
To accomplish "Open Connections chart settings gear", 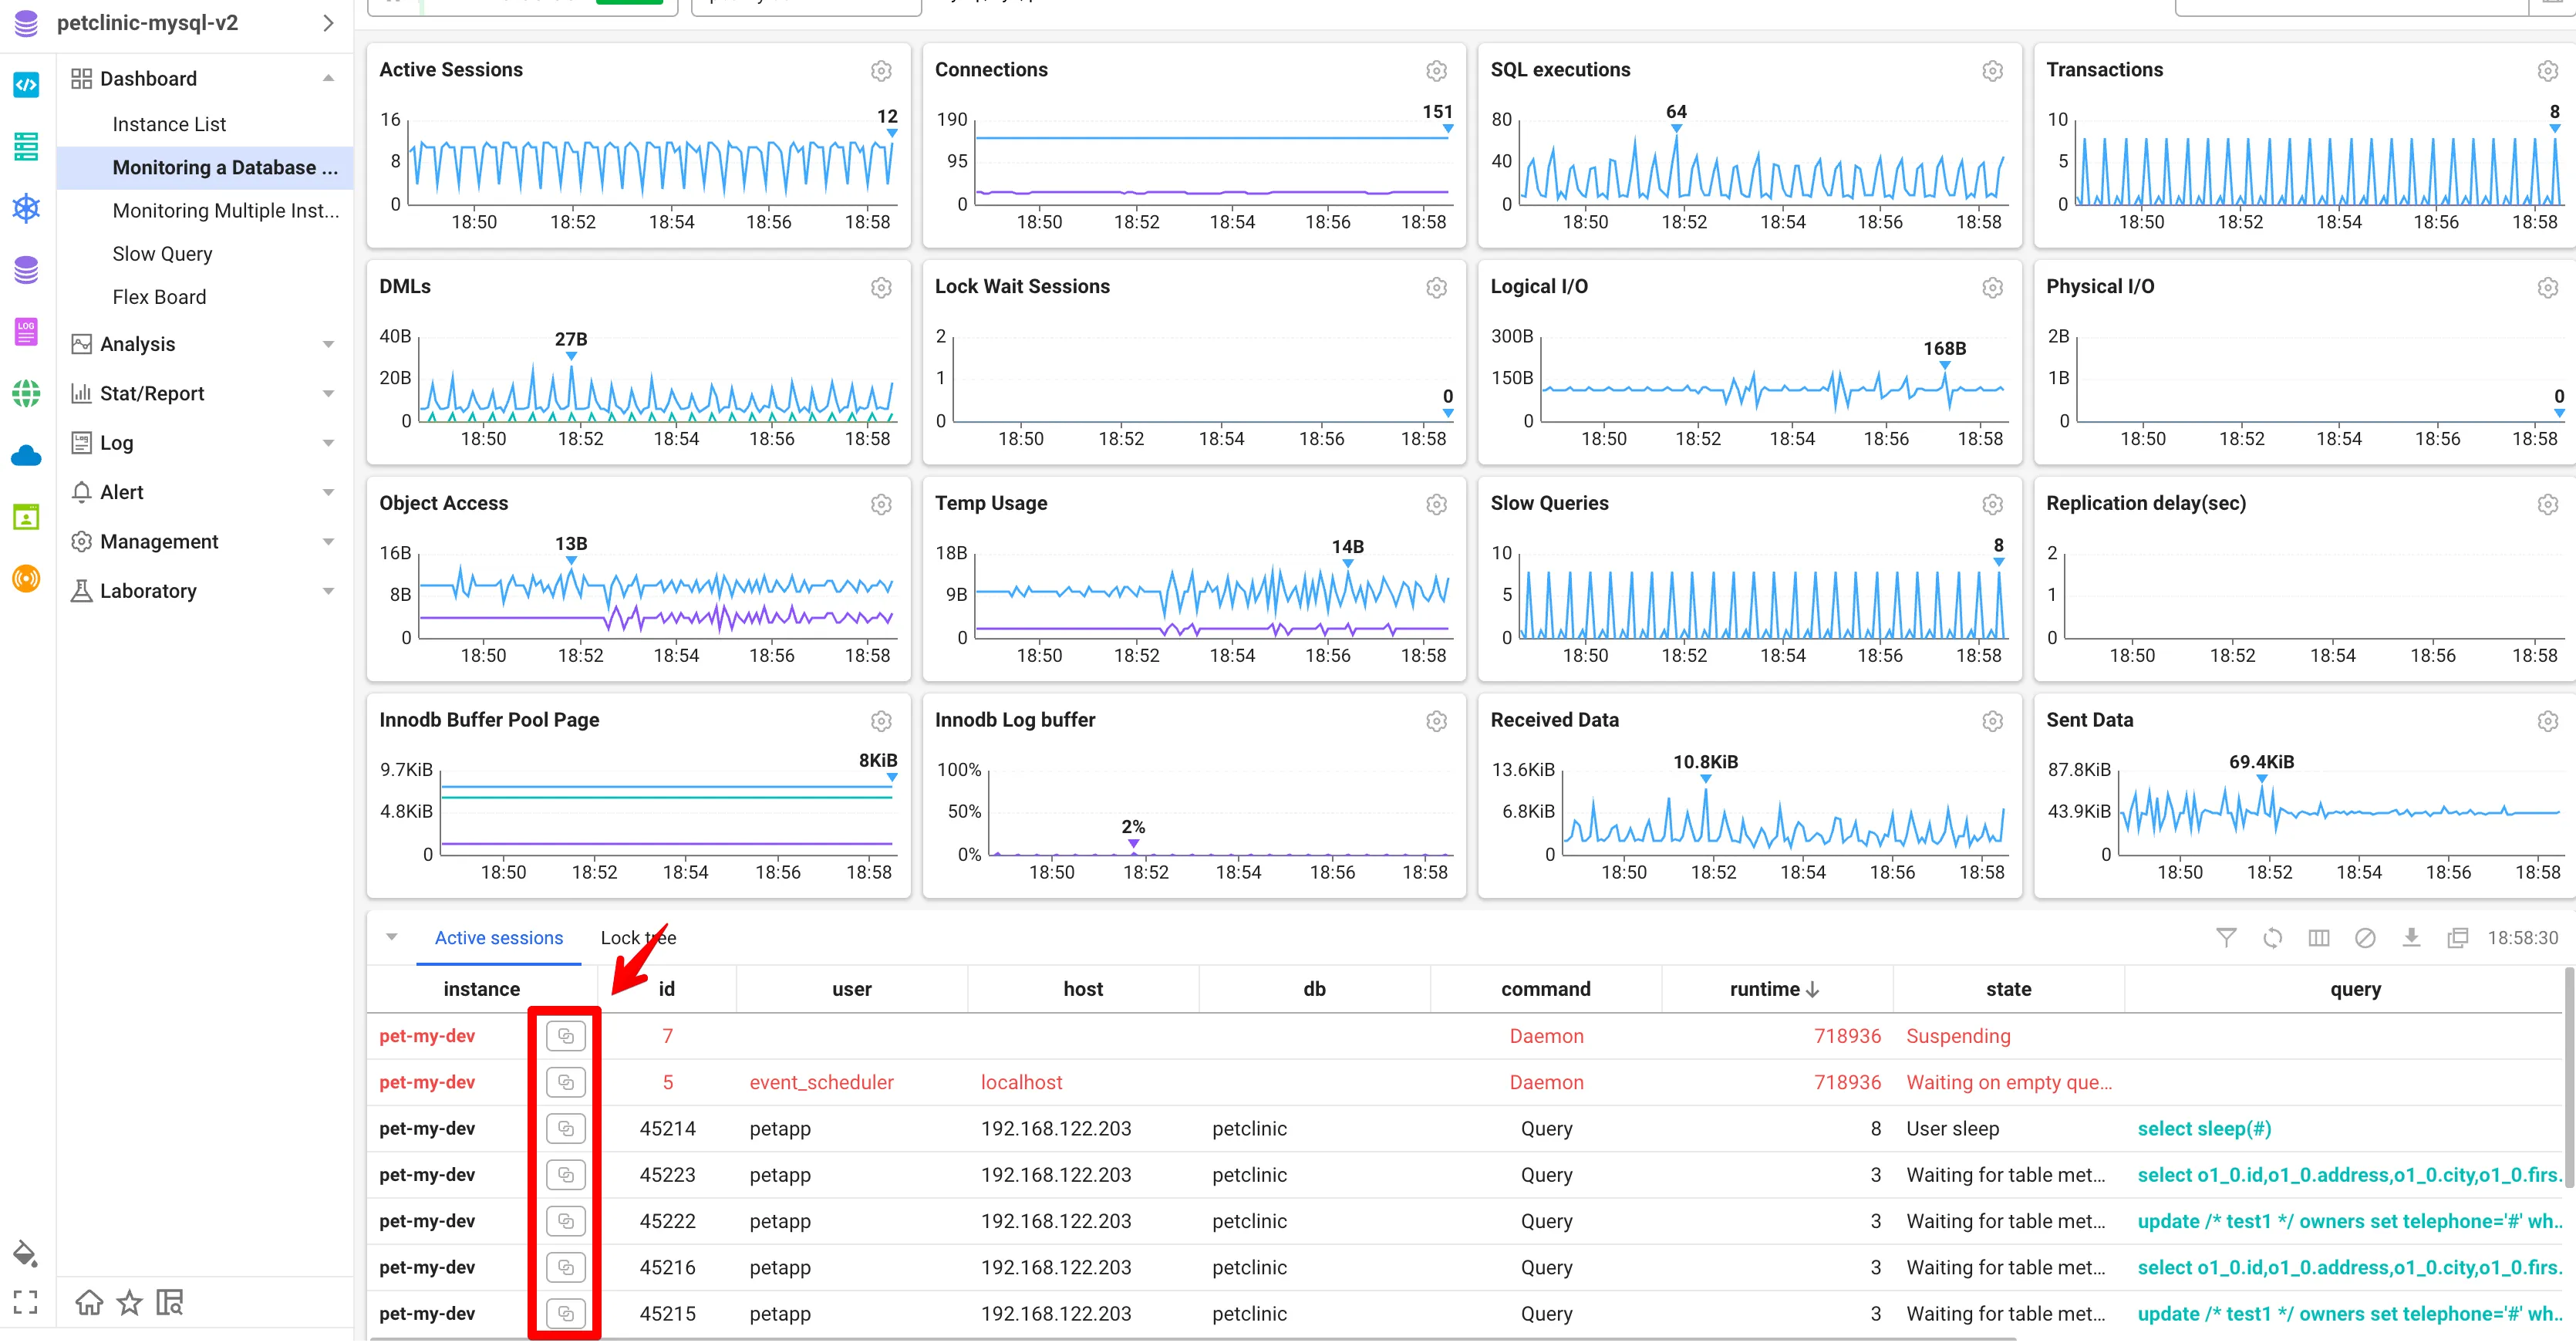I will 1436,71.
